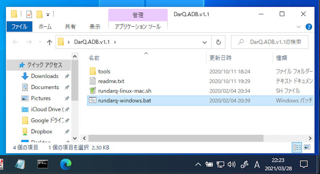This screenshot has width=320, height=174.
Task: Click the horizontal scrollbar in file list
Action: (172, 138)
